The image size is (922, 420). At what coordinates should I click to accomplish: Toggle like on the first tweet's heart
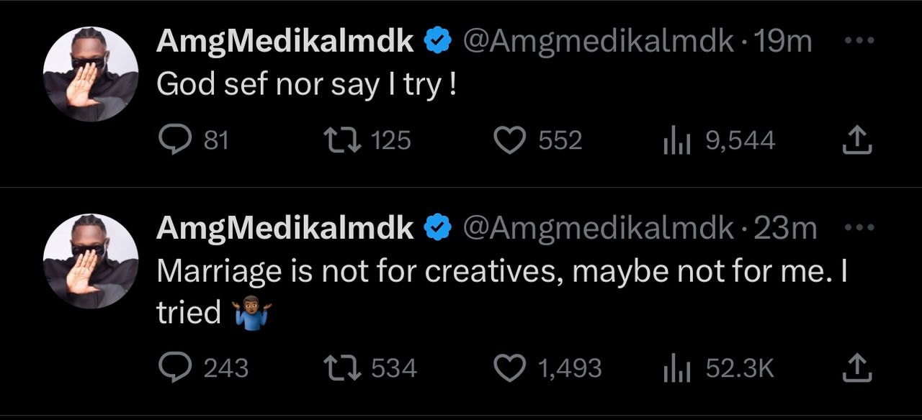509,140
